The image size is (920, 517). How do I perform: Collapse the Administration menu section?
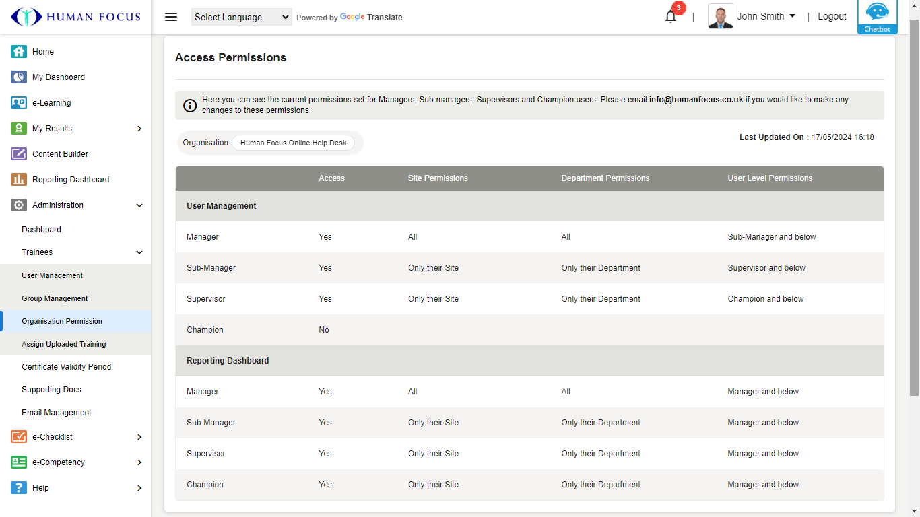(139, 205)
